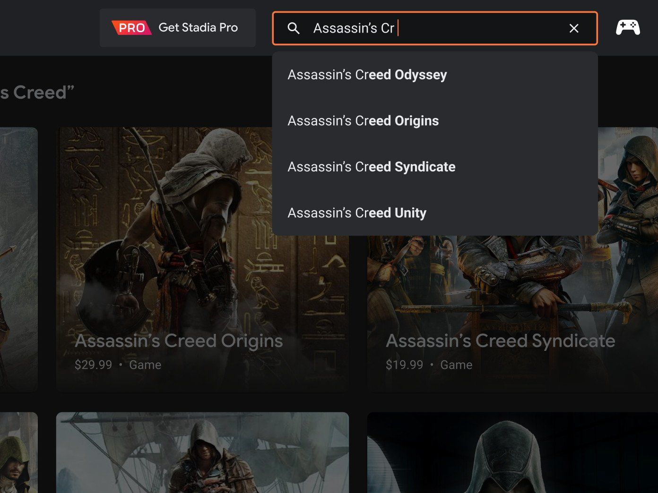Viewport: 658px width, 493px height.
Task: Click the $29.99 price on Origins
Action: coord(93,365)
